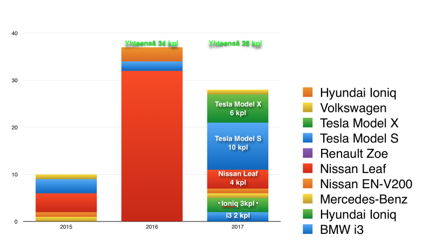
Task: Select the Ioniq 3kpl bar segment
Action: click(x=238, y=204)
